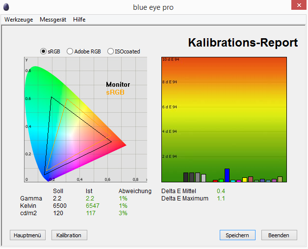308x249 pixels.
Task: Click the Delta E Maximum value 1.1
Action: click(221, 199)
